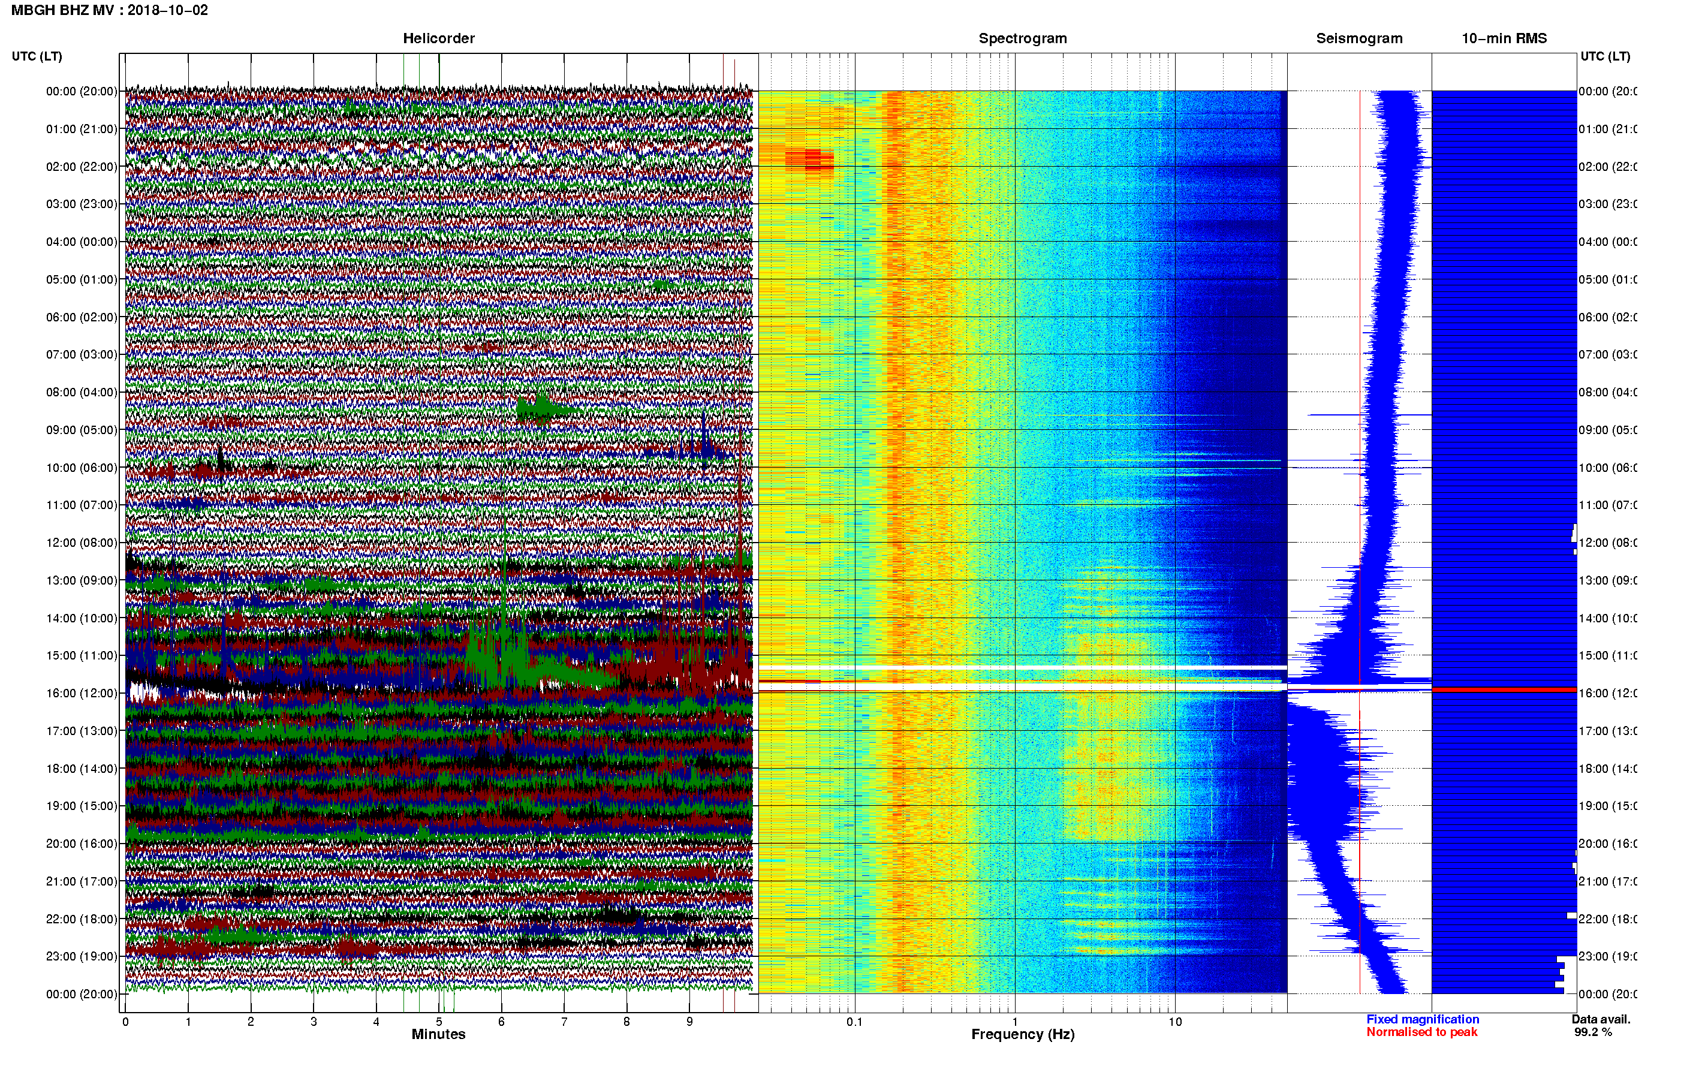Click the left axis label "22:00 (18:00)"
Viewport: 1705px width, 1066px height.
click(x=82, y=919)
